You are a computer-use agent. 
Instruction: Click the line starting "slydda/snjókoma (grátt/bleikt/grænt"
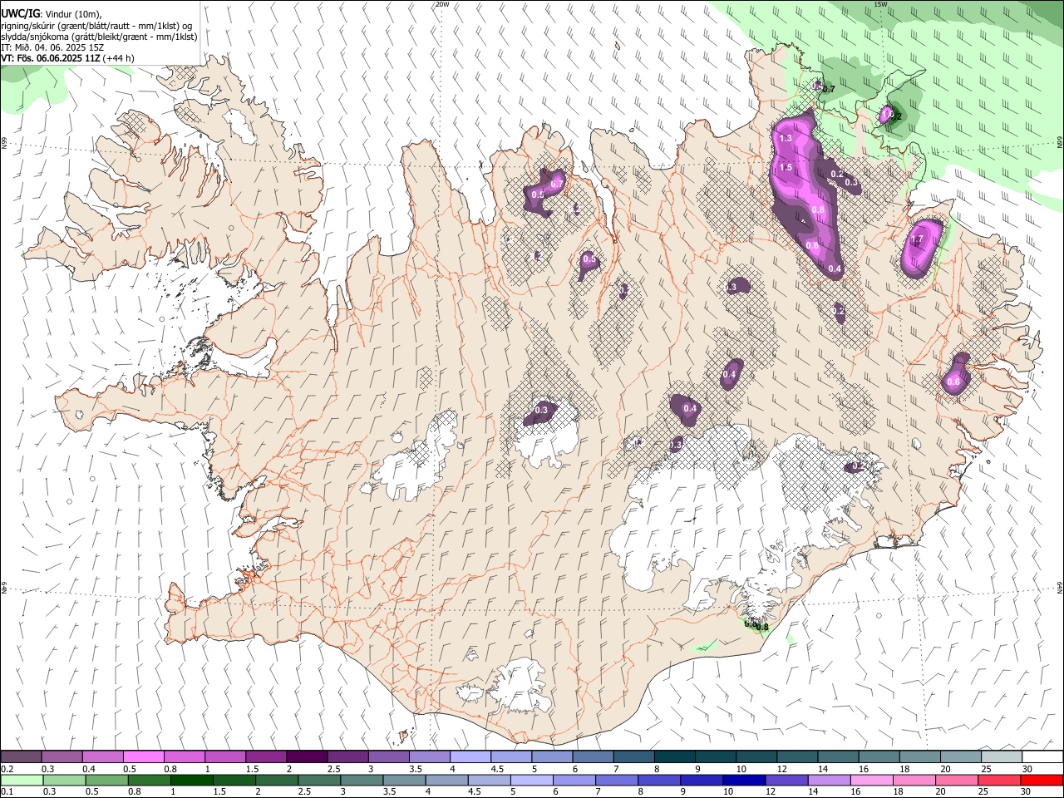pos(99,37)
